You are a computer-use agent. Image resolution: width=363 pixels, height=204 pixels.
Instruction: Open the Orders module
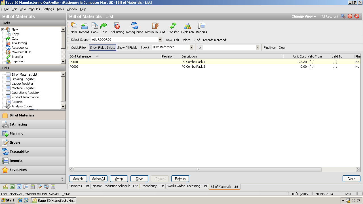pos(33,143)
